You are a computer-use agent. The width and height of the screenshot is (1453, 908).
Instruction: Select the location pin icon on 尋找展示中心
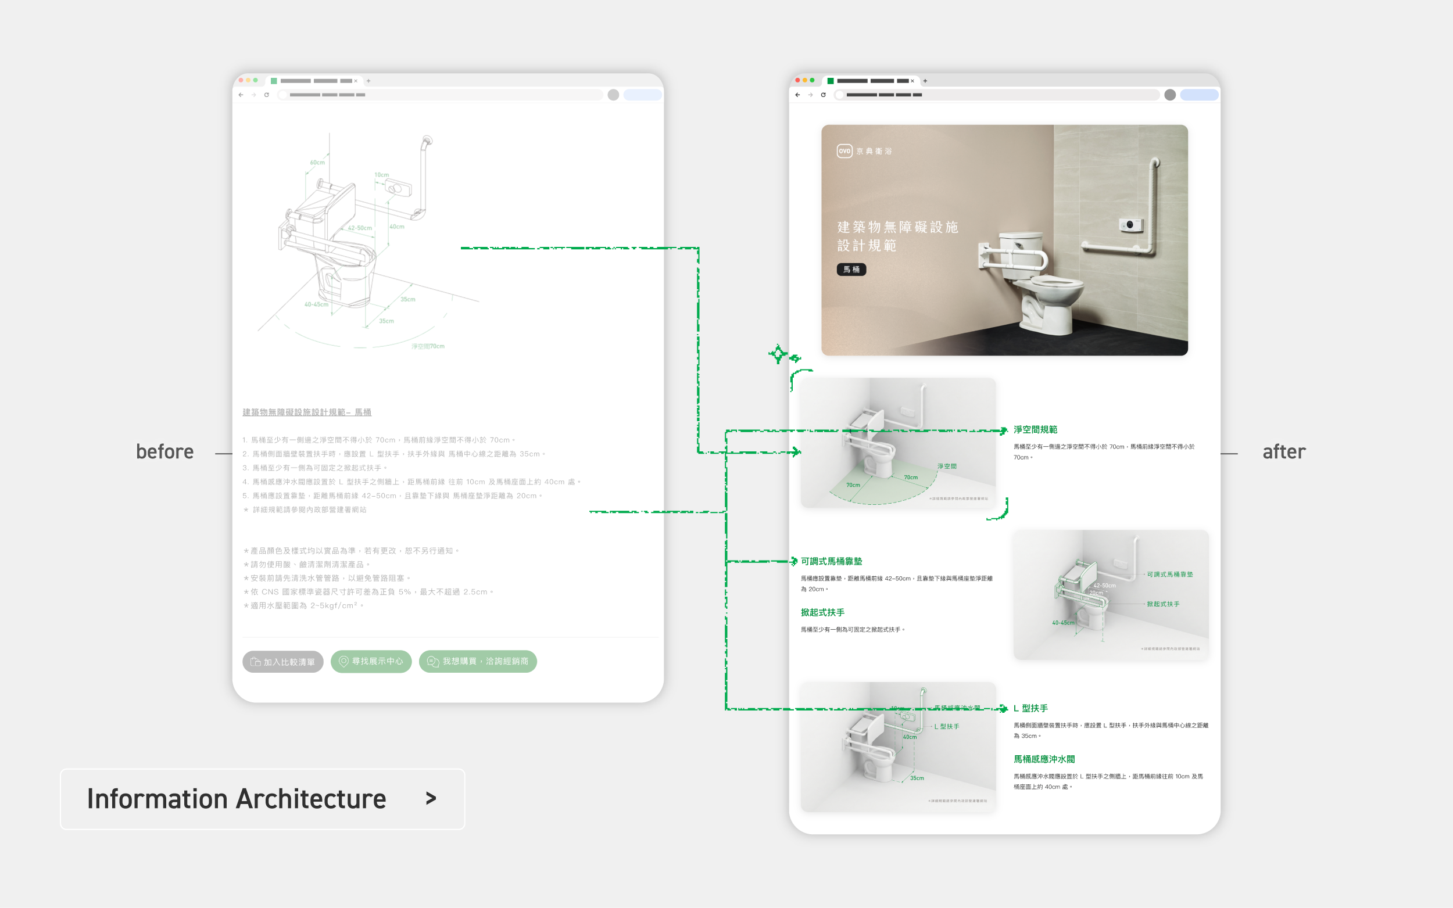click(342, 662)
